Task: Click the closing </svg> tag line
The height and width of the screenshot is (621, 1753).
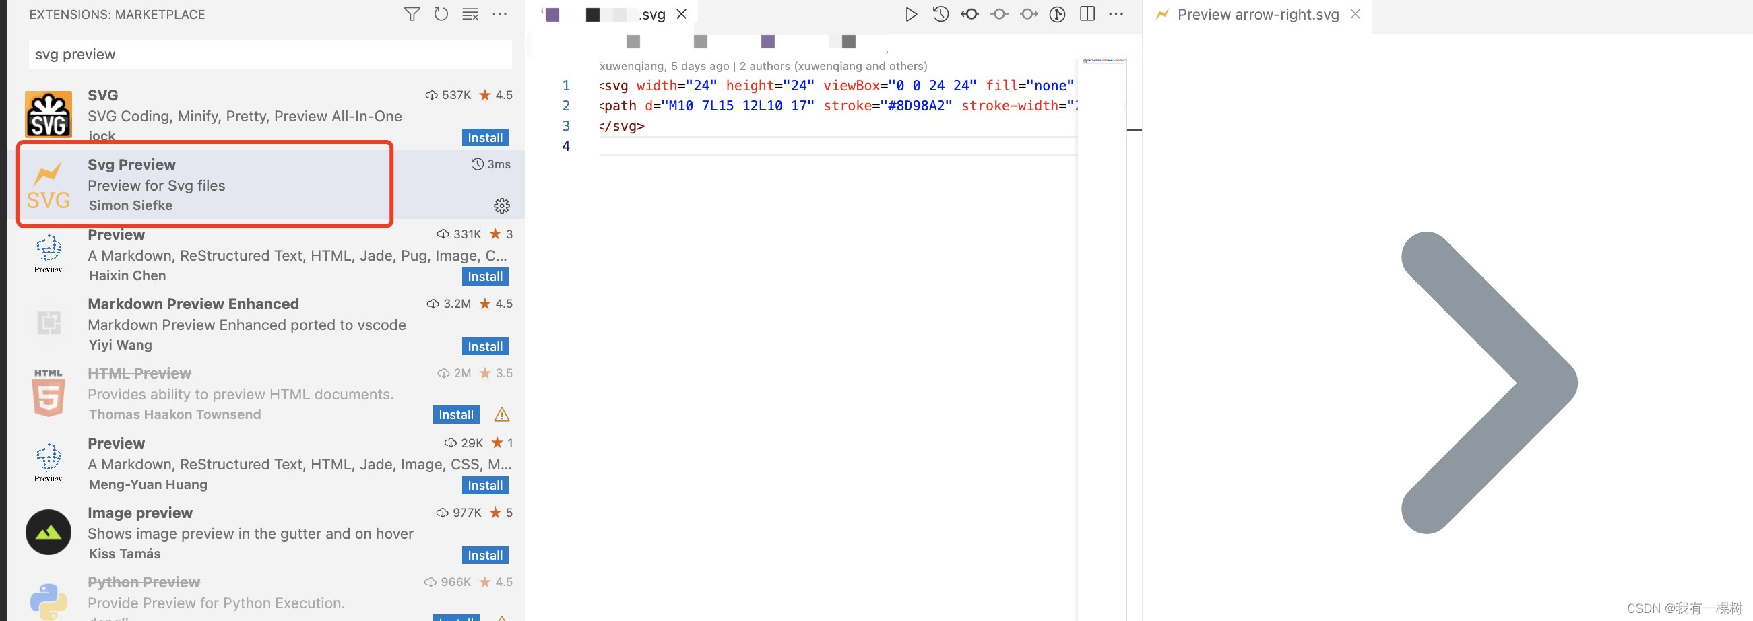Action: [622, 126]
